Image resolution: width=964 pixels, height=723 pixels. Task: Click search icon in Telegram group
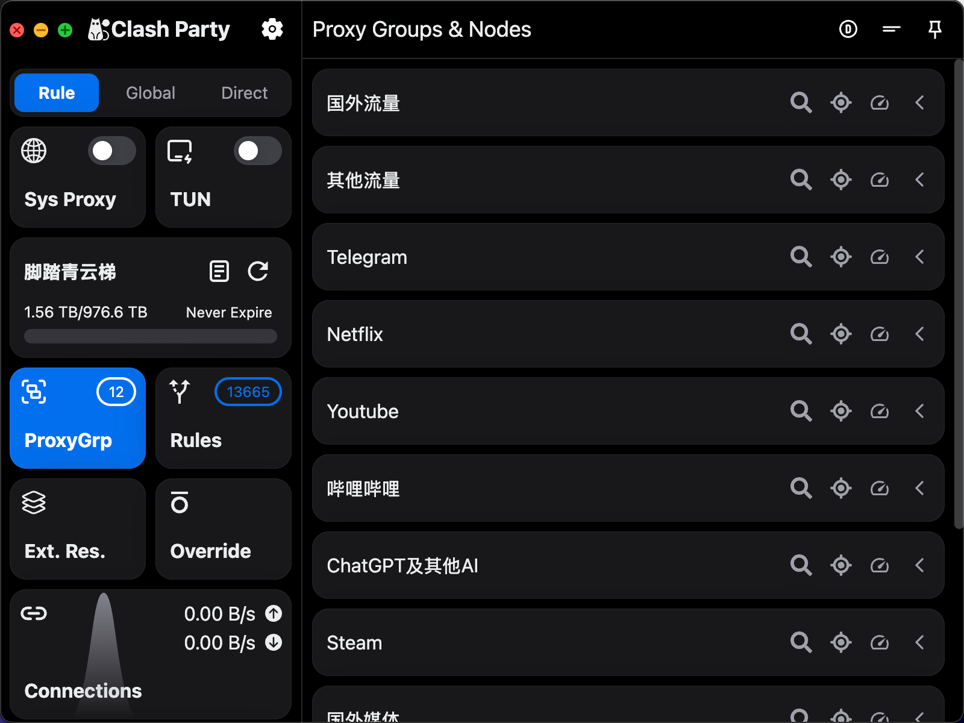[801, 257]
